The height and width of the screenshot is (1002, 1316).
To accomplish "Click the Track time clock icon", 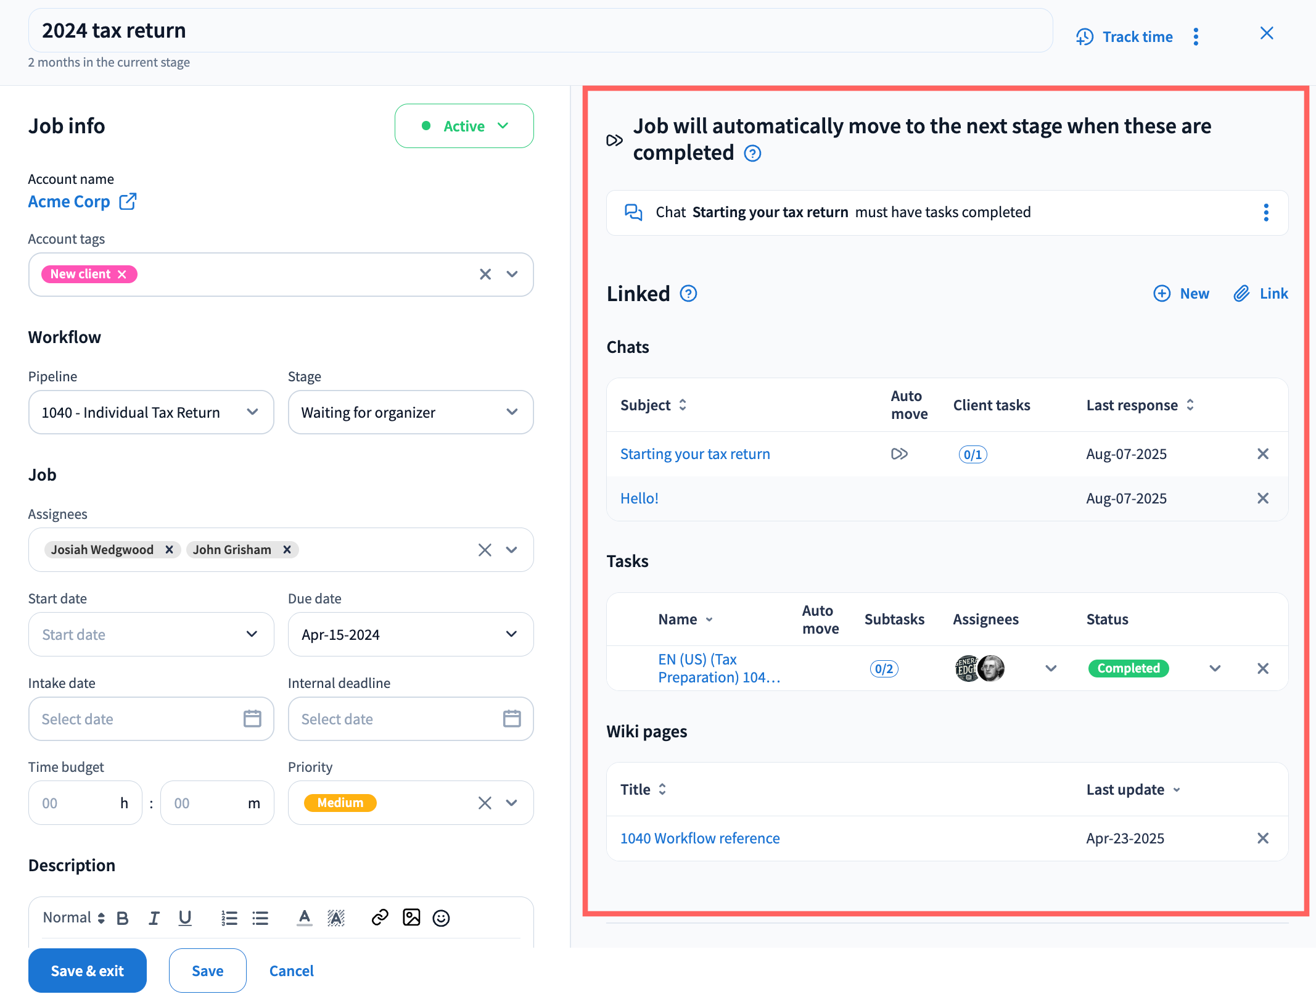I will [1084, 37].
